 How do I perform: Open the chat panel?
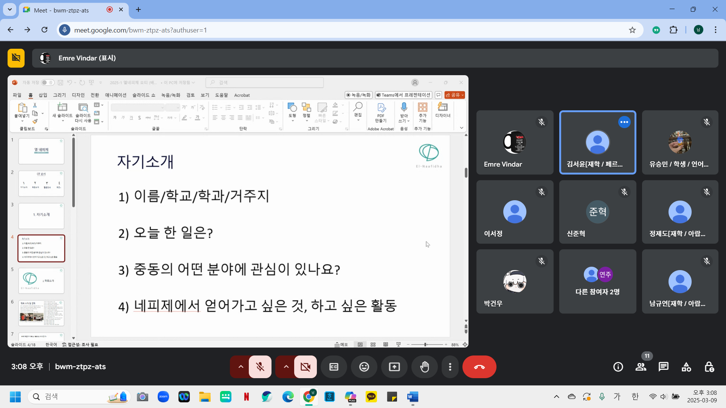(x=664, y=367)
